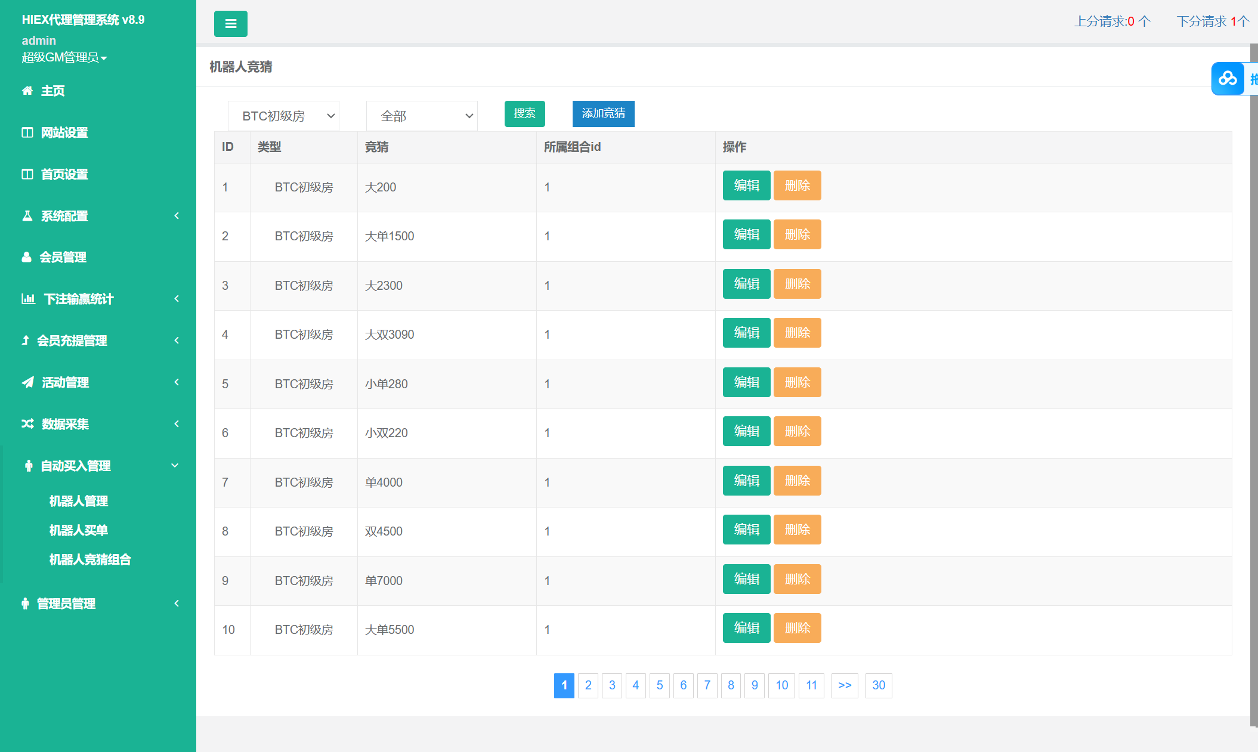The height and width of the screenshot is (752, 1258).
Task: Click the hamburger menu toggle button
Action: tap(230, 24)
